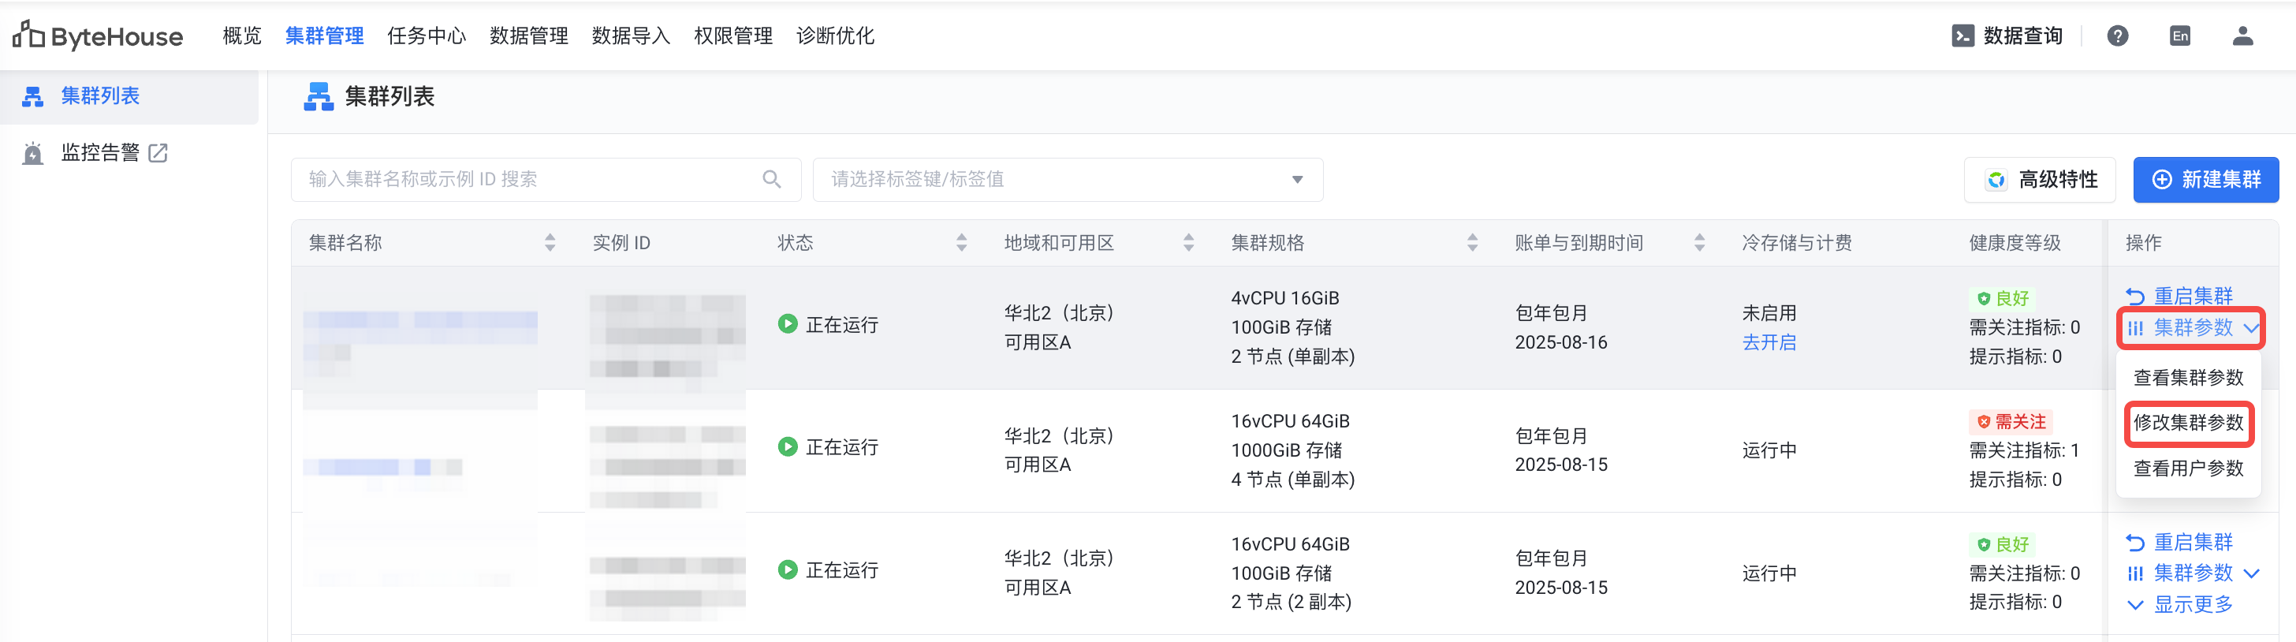Viewport: 2296px width, 642px height.
Task: Click the 新建集群 button
Action: pyautogui.click(x=2205, y=179)
